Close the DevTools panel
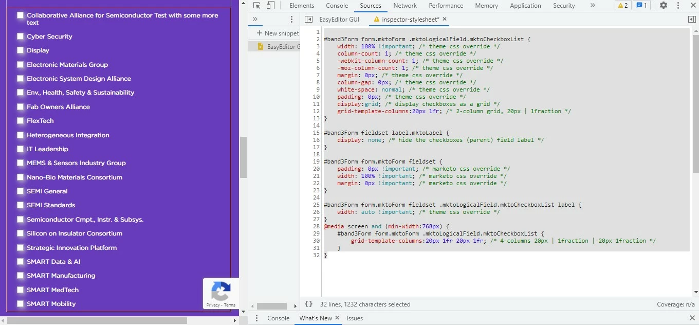This screenshot has width=699, height=325. tap(692, 6)
